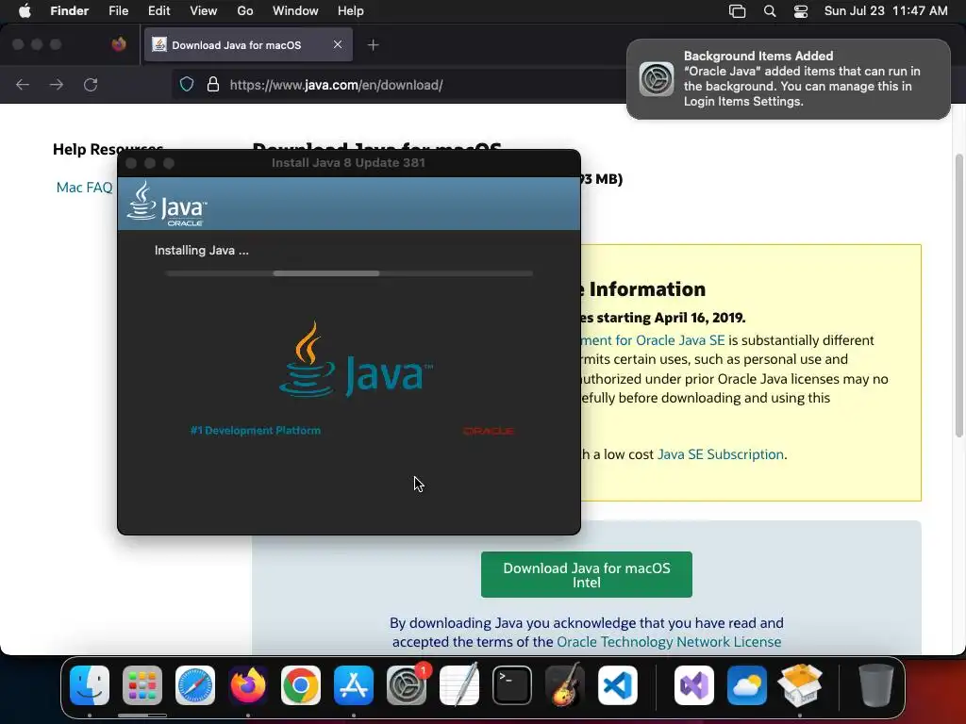Open Finder from the Dock
The height and width of the screenshot is (724, 966).
[x=90, y=685]
